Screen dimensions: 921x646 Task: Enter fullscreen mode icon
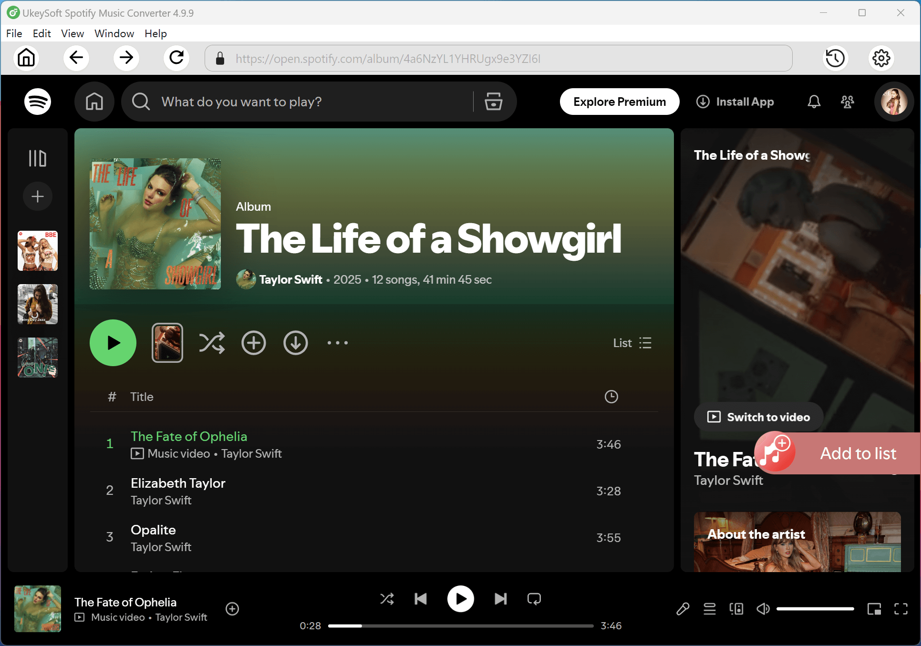click(x=902, y=609)
